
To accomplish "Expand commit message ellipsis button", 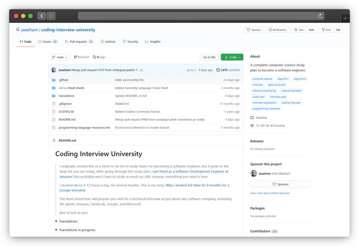I will (141, 70).
